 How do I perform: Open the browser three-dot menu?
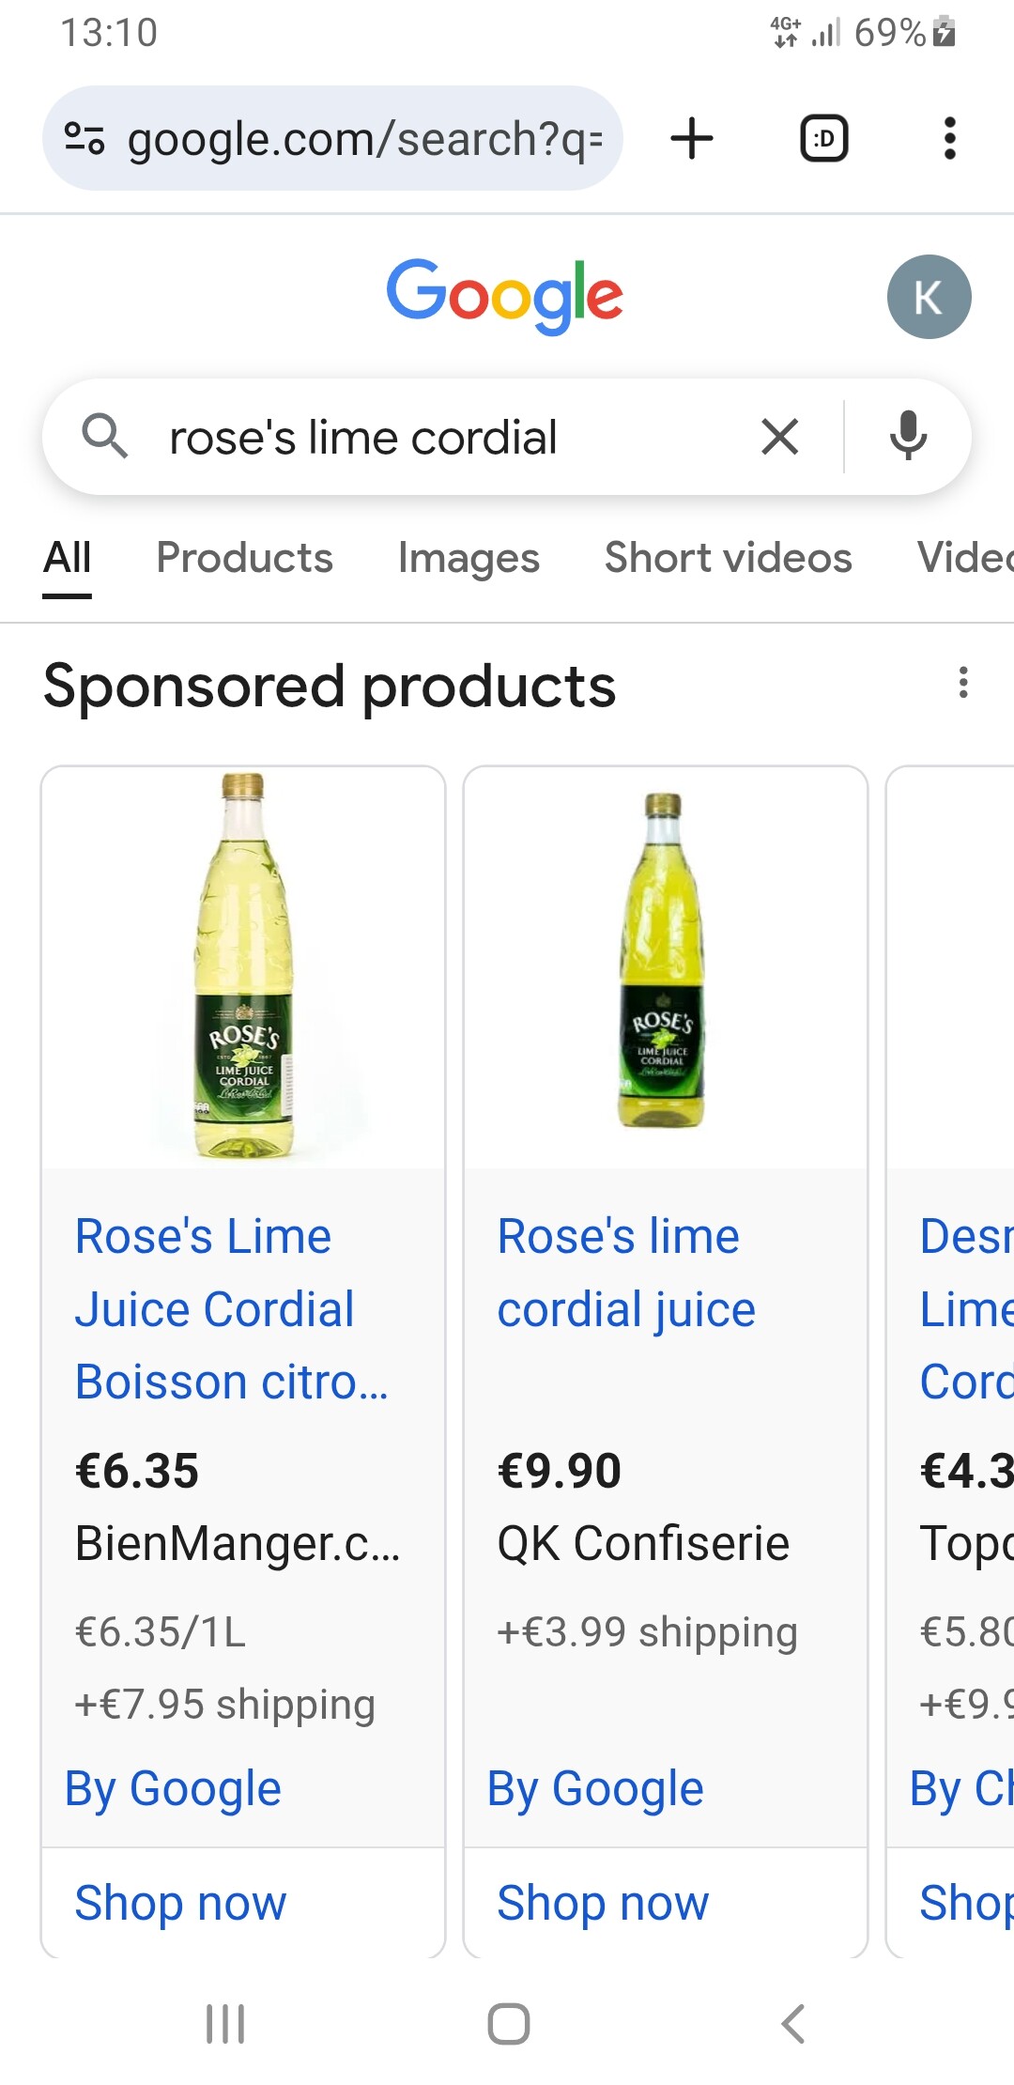point(950,139)
